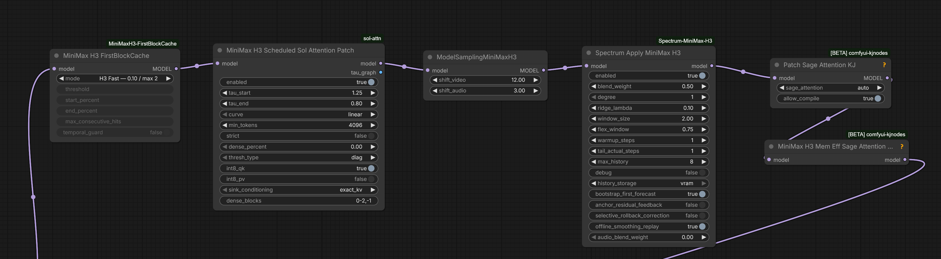
Task: Open the sage_attention dropdown set to auto
Action: pos(831,88)
